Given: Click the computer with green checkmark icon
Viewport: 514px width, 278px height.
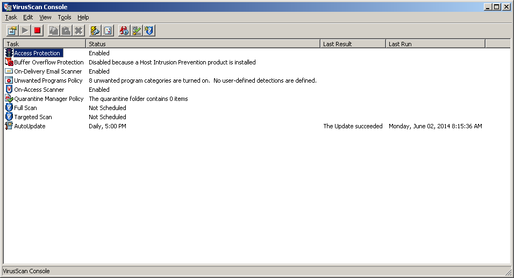Looking at the screenshot, I should coord(137,31).
